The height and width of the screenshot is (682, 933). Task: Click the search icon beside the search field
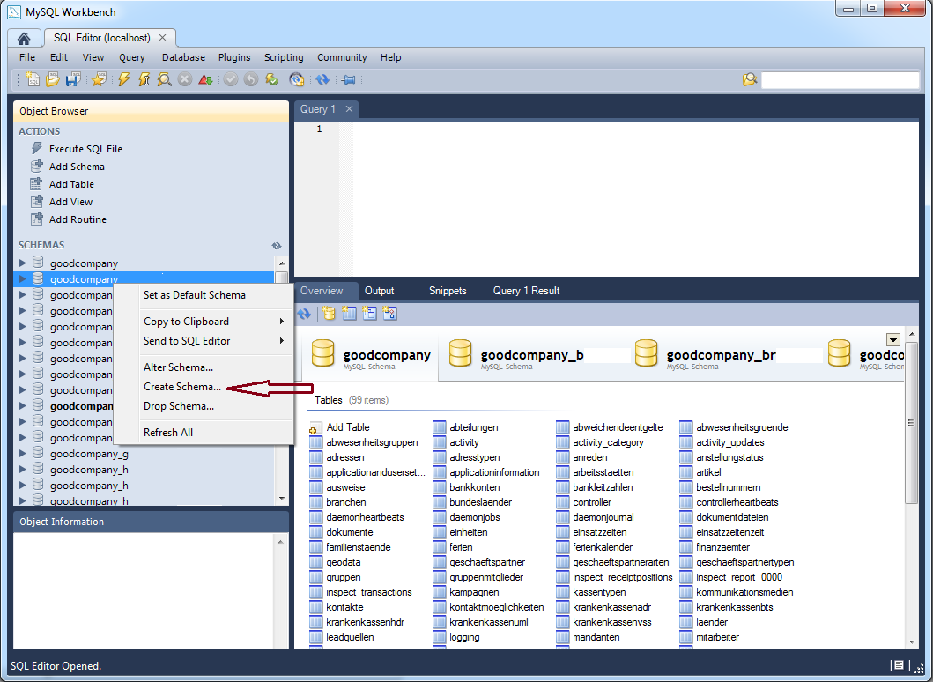pyautogui.click(x=749, y=79)
